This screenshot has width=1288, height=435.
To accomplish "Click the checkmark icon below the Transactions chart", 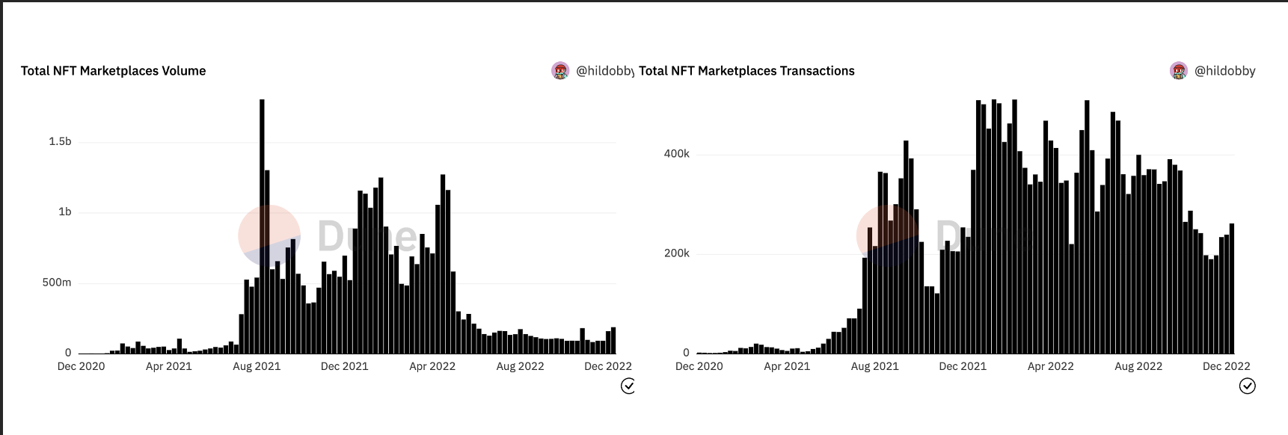I will click(x=1248, y=386).
